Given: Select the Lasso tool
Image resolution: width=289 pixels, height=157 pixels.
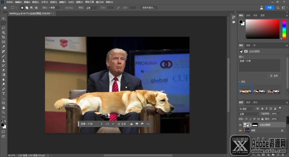Looking at the screenshot, I should point(3,28).
